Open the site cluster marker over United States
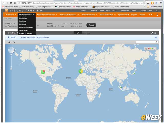The height and width of the screenshot is (123, 164). [43, 72]
